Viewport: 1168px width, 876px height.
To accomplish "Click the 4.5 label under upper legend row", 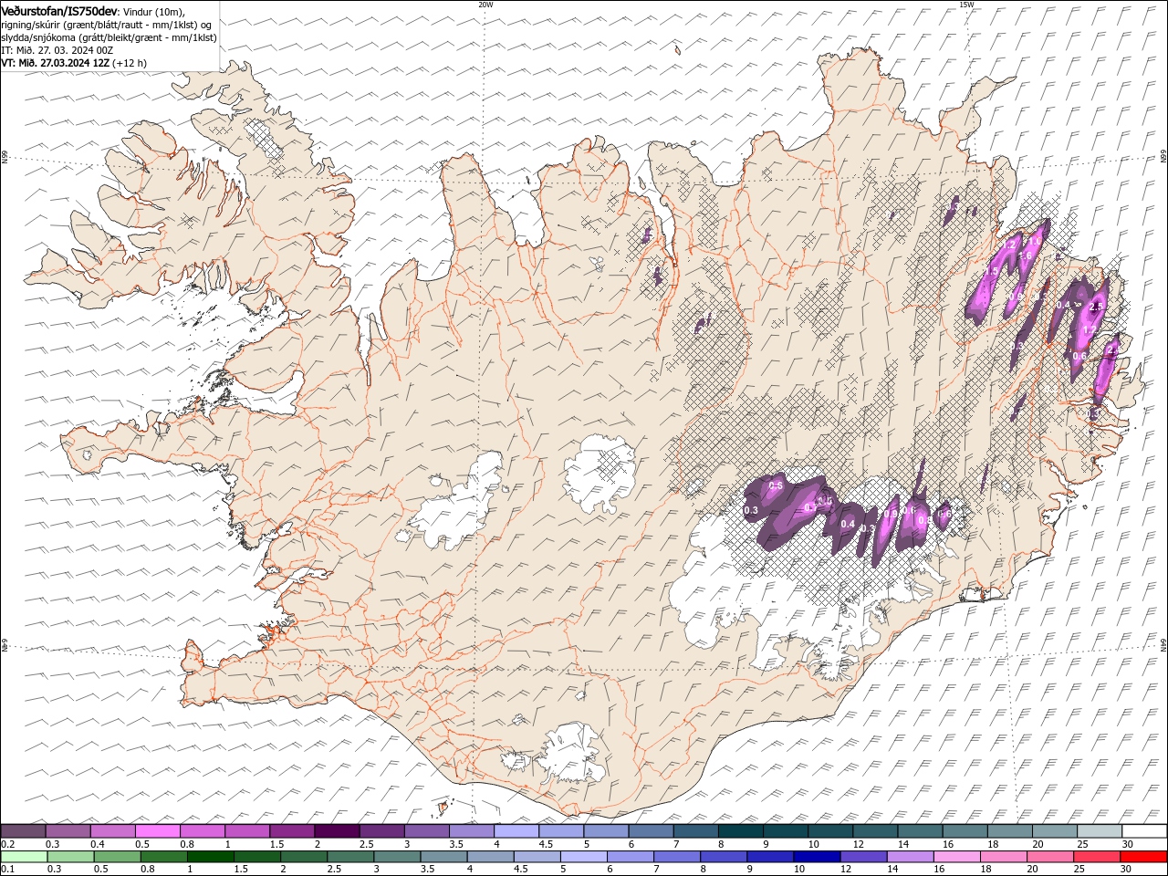I will (546, 844).
